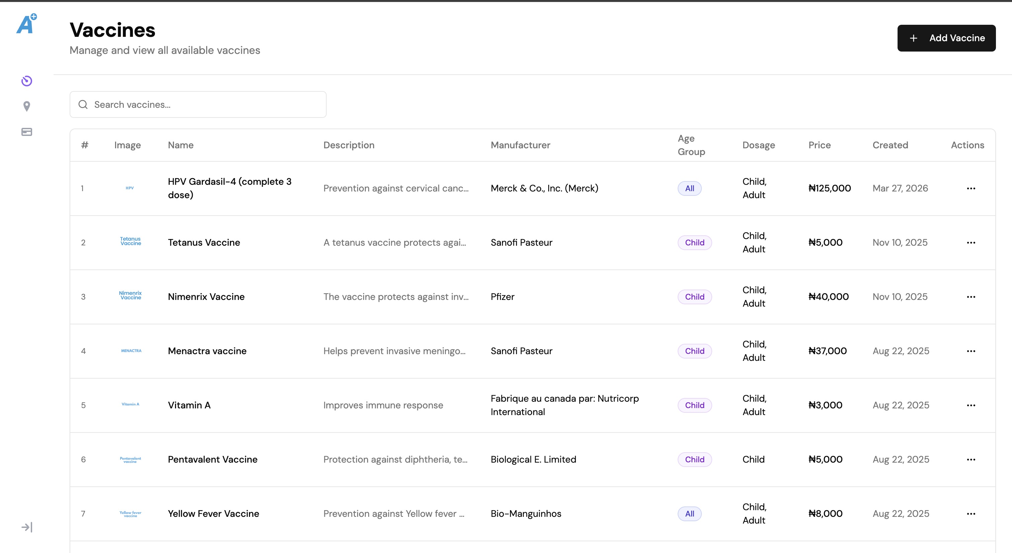1012x553 pixels.
Task: Click the ₦125,000 price cell
Action: [x=830, y=188]
